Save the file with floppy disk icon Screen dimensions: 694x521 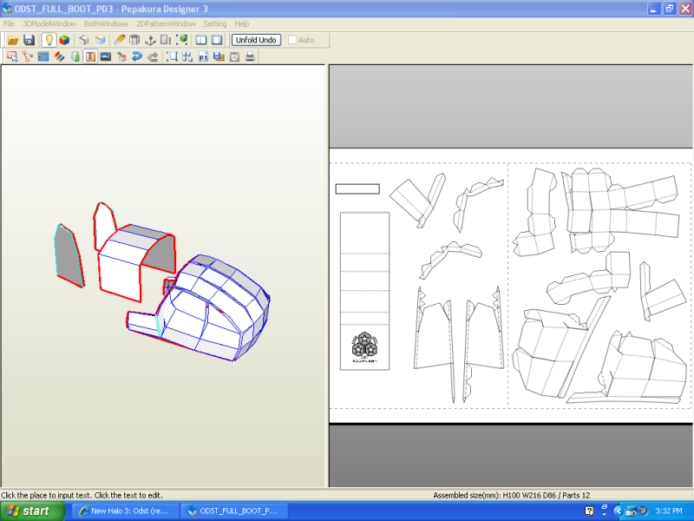click(x=29, y=40)
